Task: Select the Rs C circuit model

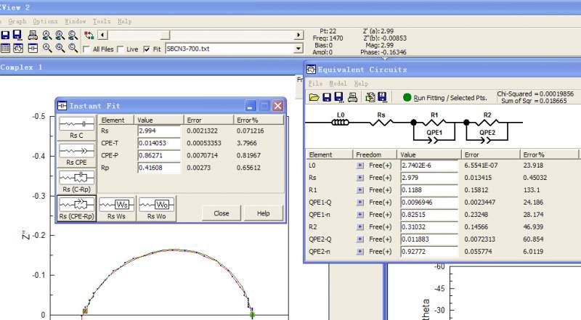Action: 76,128
